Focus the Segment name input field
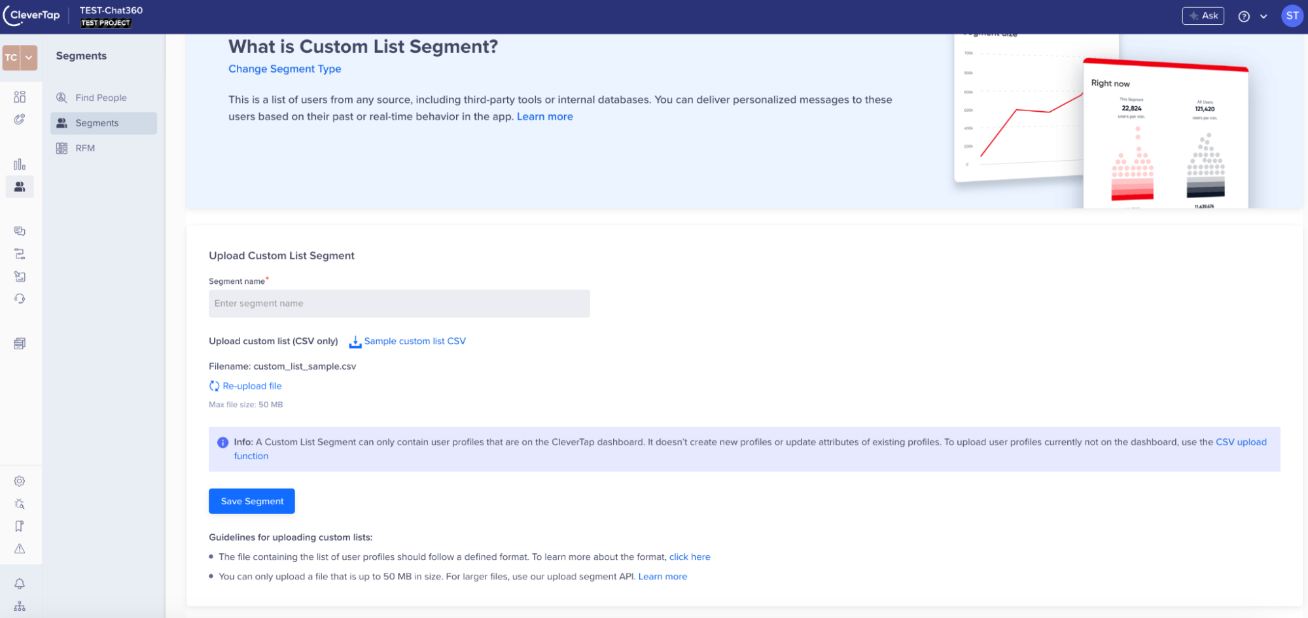 click(399, 303)
